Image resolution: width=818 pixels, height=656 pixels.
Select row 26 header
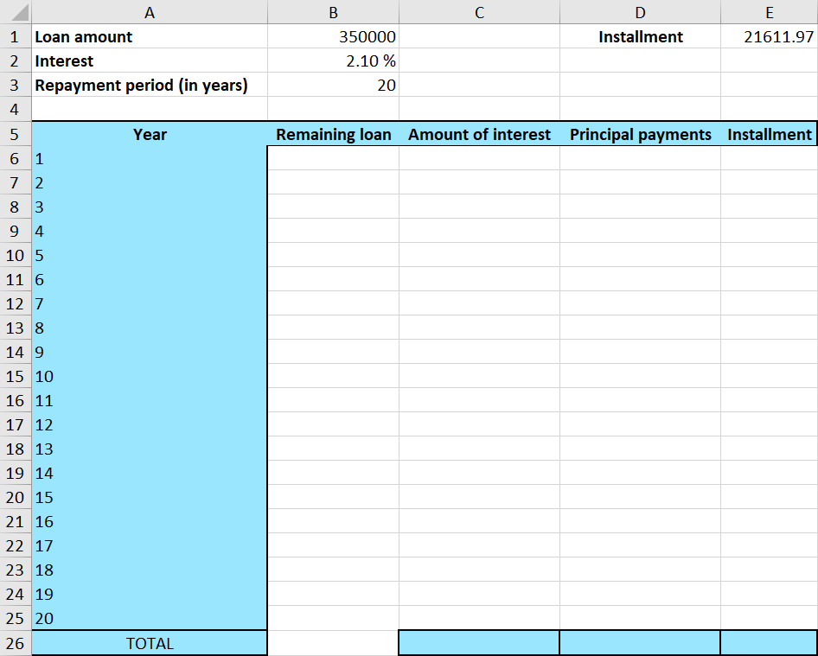pos(15,643)
